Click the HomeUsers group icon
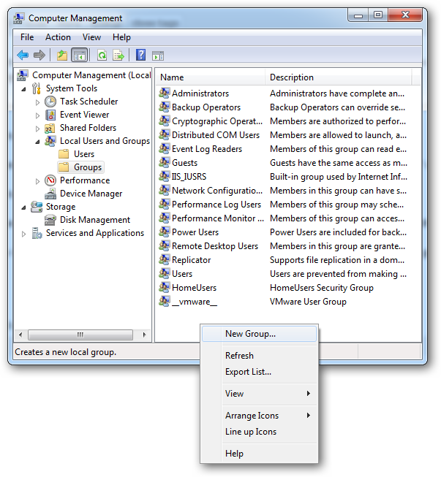This screenshot has height=477, width=441. [x=164, y=287]
